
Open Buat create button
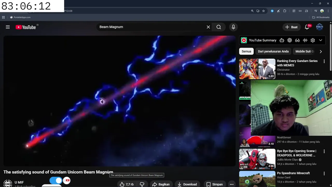291,27
